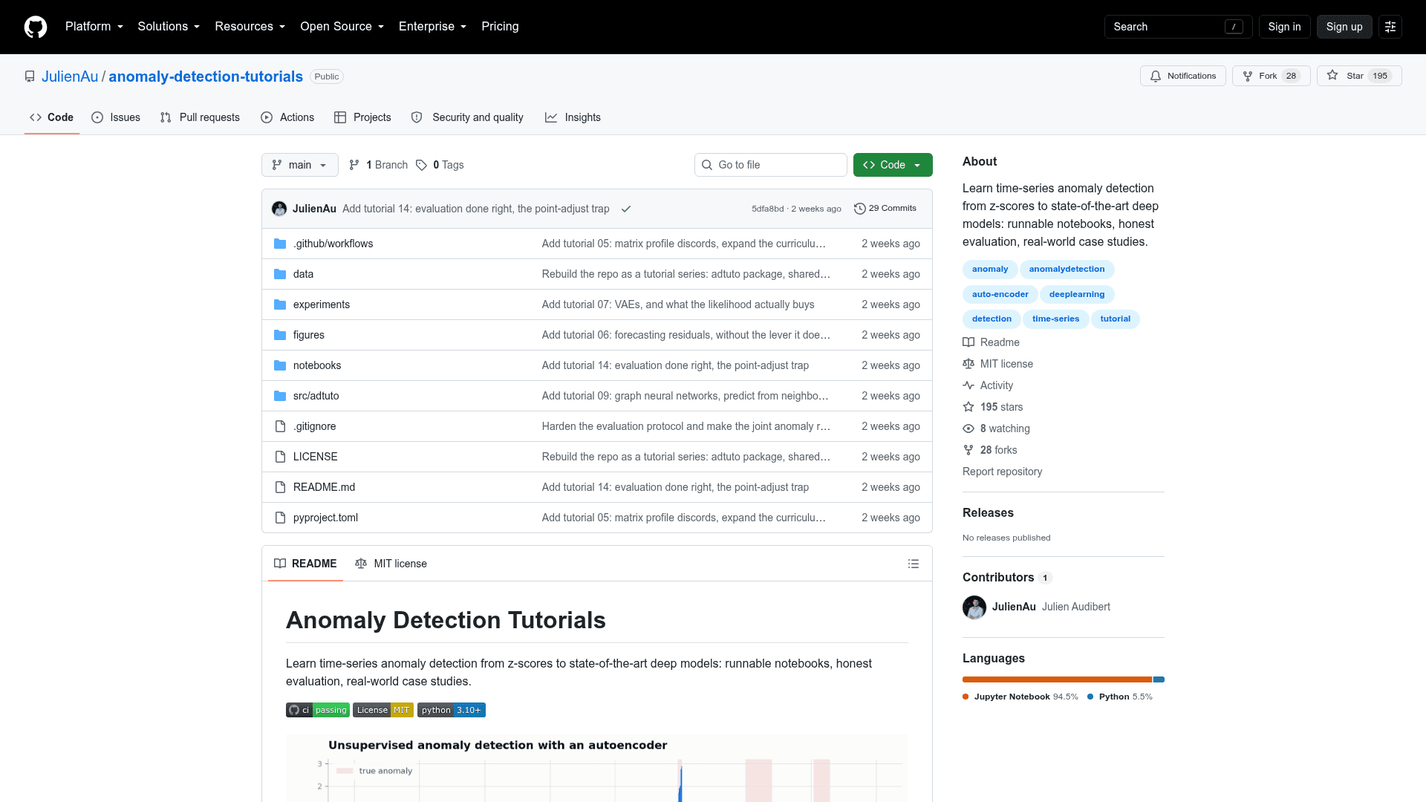This screenshot has width=1426, height=802.
Task: Open the Pricing link
Action: tap(500, 27)
